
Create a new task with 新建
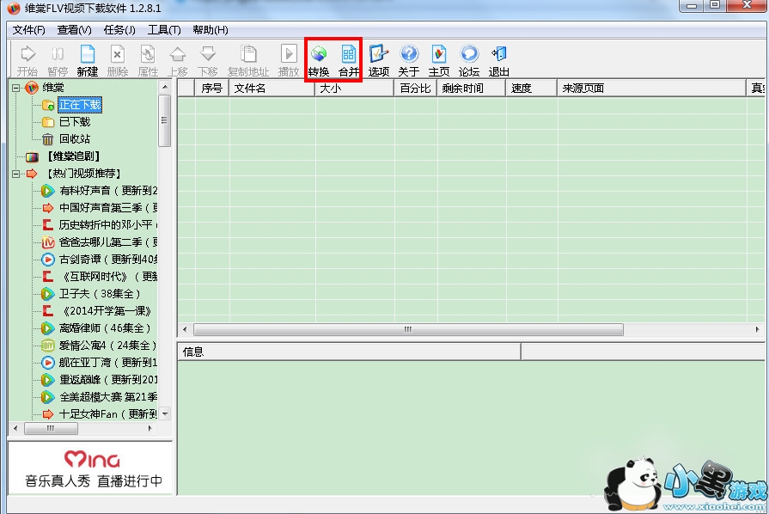click(x=88, y=60)
